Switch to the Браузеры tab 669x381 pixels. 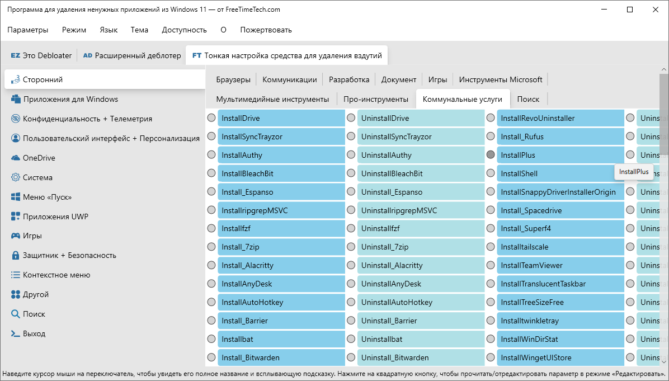(x=233, y=80)
